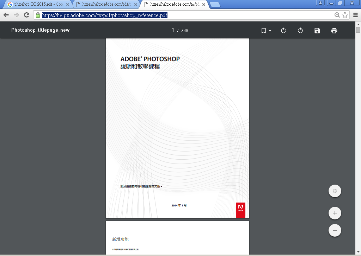This screenshot has width=361, height=256.
Task: Click the ADOBE PHOTOSHOP heading on the cover
Action: coord(150,59)
